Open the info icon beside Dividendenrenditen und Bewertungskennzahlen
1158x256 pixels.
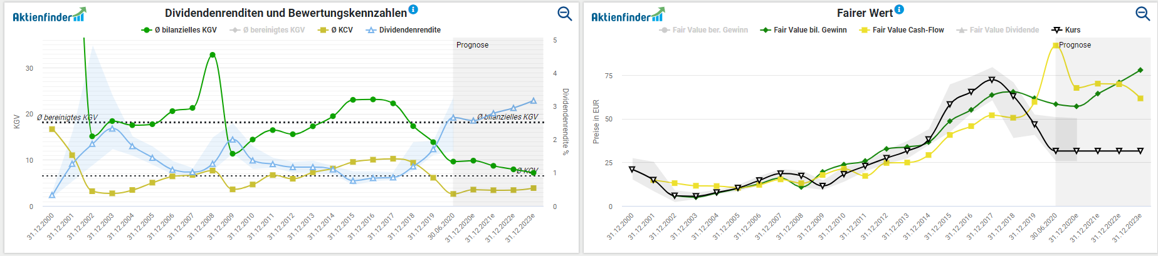click(413, 9)
